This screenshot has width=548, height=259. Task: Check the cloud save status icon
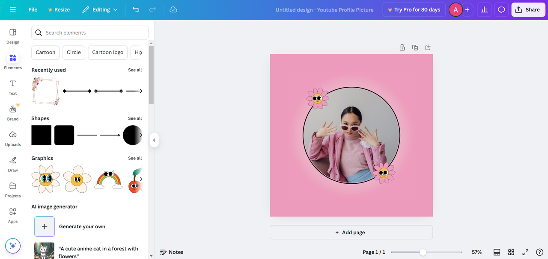pos(173,9)
